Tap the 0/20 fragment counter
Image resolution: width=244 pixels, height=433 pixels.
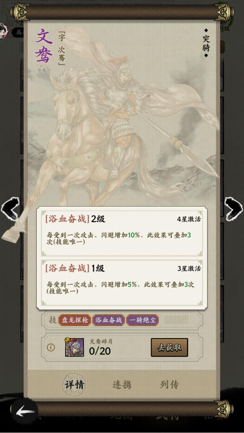coord(100,351)
